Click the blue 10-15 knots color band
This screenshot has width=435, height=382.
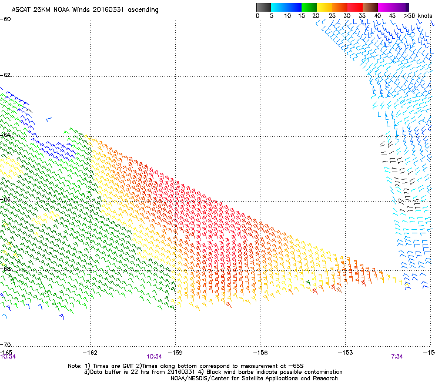click(294, 7)
